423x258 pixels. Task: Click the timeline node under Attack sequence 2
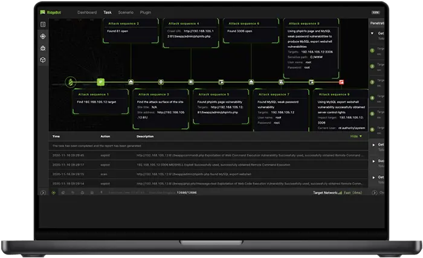pyautogui.click(x=131, y=82)
